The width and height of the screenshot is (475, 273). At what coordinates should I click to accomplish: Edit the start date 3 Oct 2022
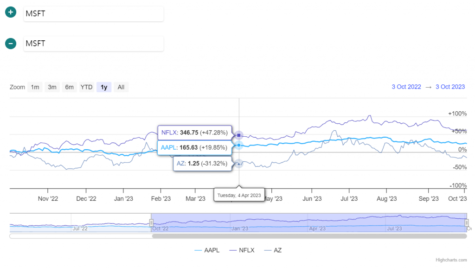point(406,87)
